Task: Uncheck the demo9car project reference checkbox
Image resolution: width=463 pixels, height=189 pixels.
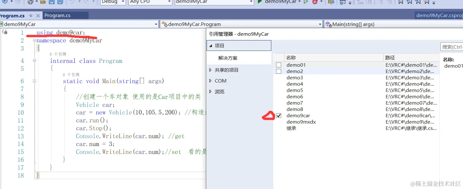Action: click(x=279, y=116)
